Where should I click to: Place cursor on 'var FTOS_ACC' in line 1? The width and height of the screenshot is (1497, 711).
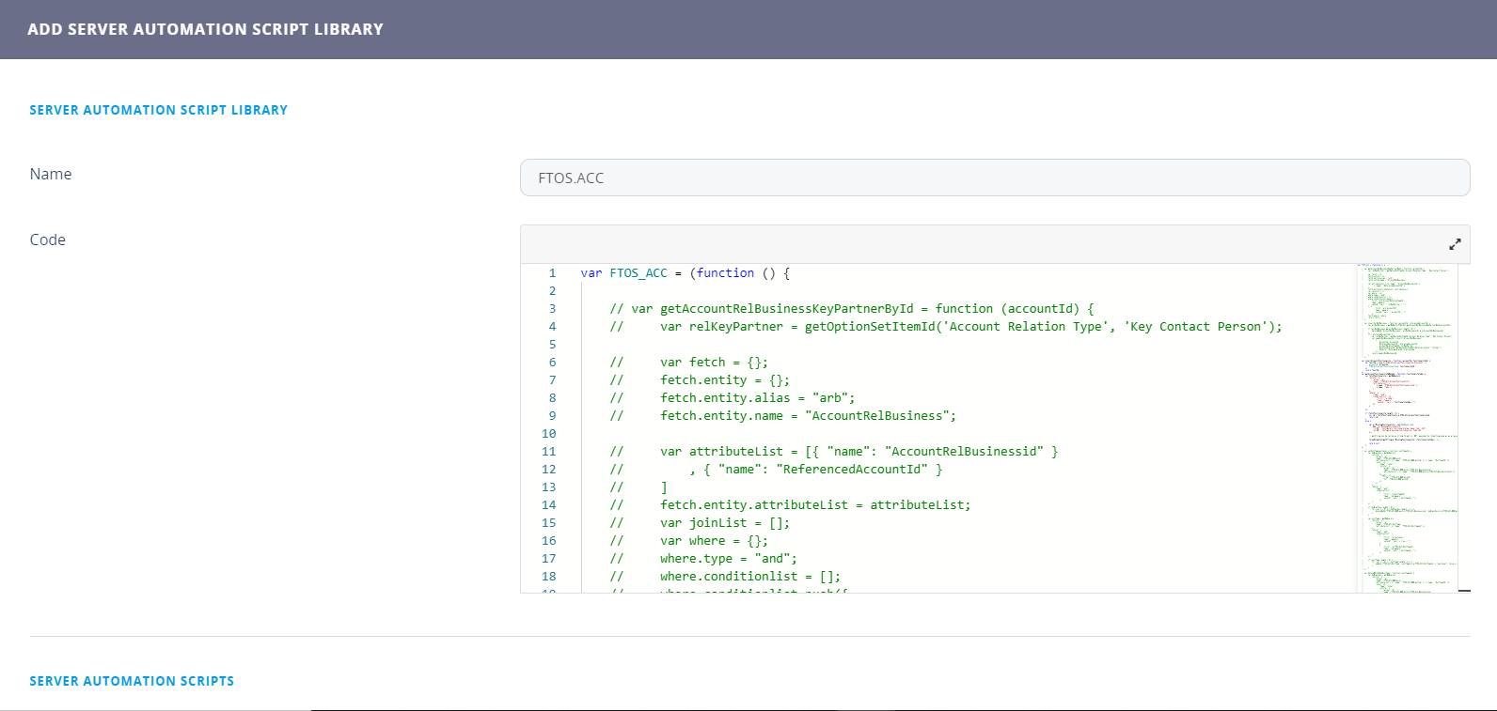click(623, 273)
